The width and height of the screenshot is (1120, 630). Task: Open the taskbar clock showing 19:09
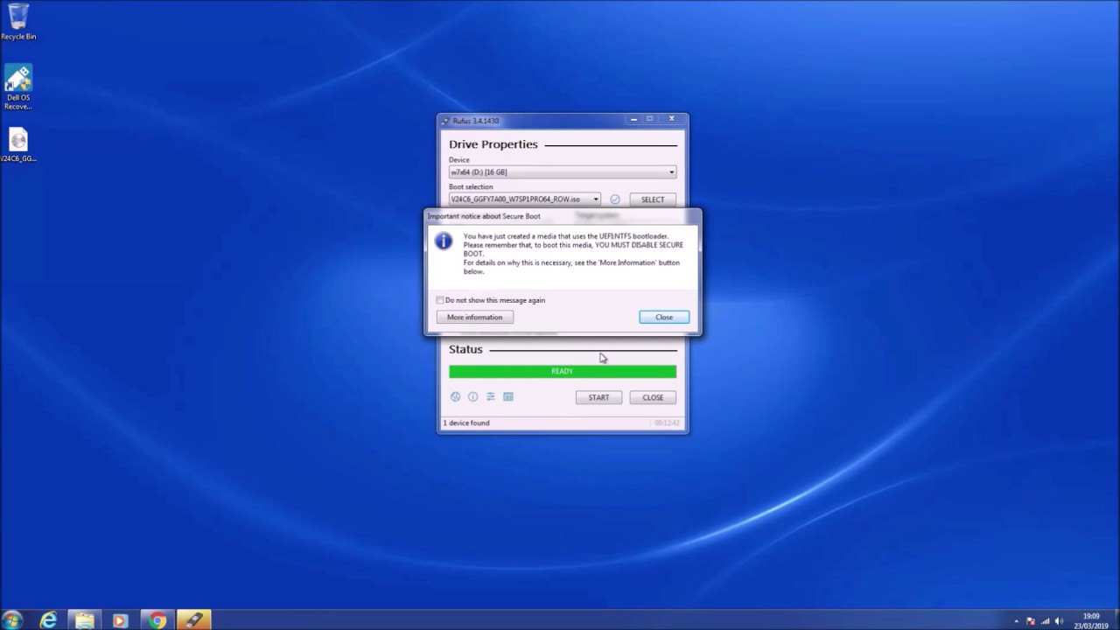pos(1091,620)
